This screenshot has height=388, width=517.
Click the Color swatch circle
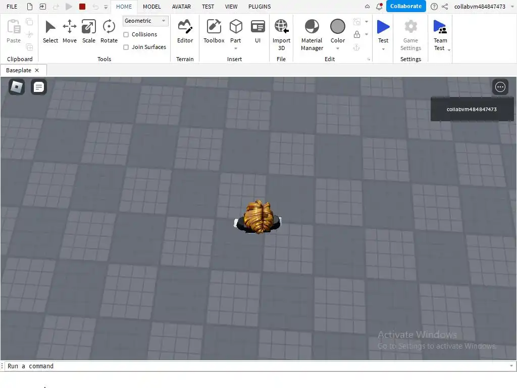pyautogui.click(x=338, y=26)
